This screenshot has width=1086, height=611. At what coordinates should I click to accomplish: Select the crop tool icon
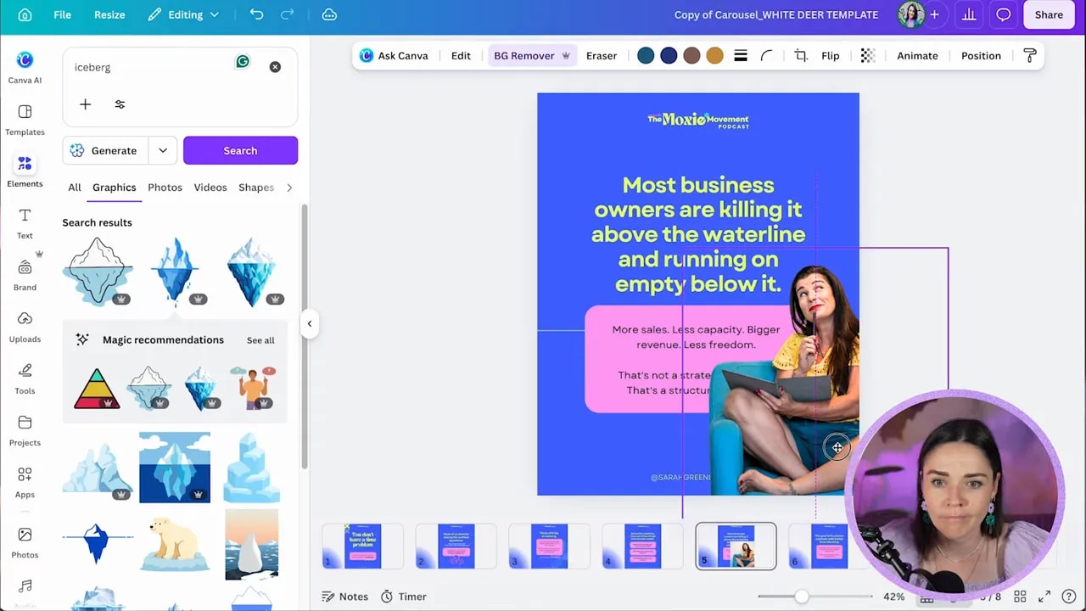click(x=800, y=56)
